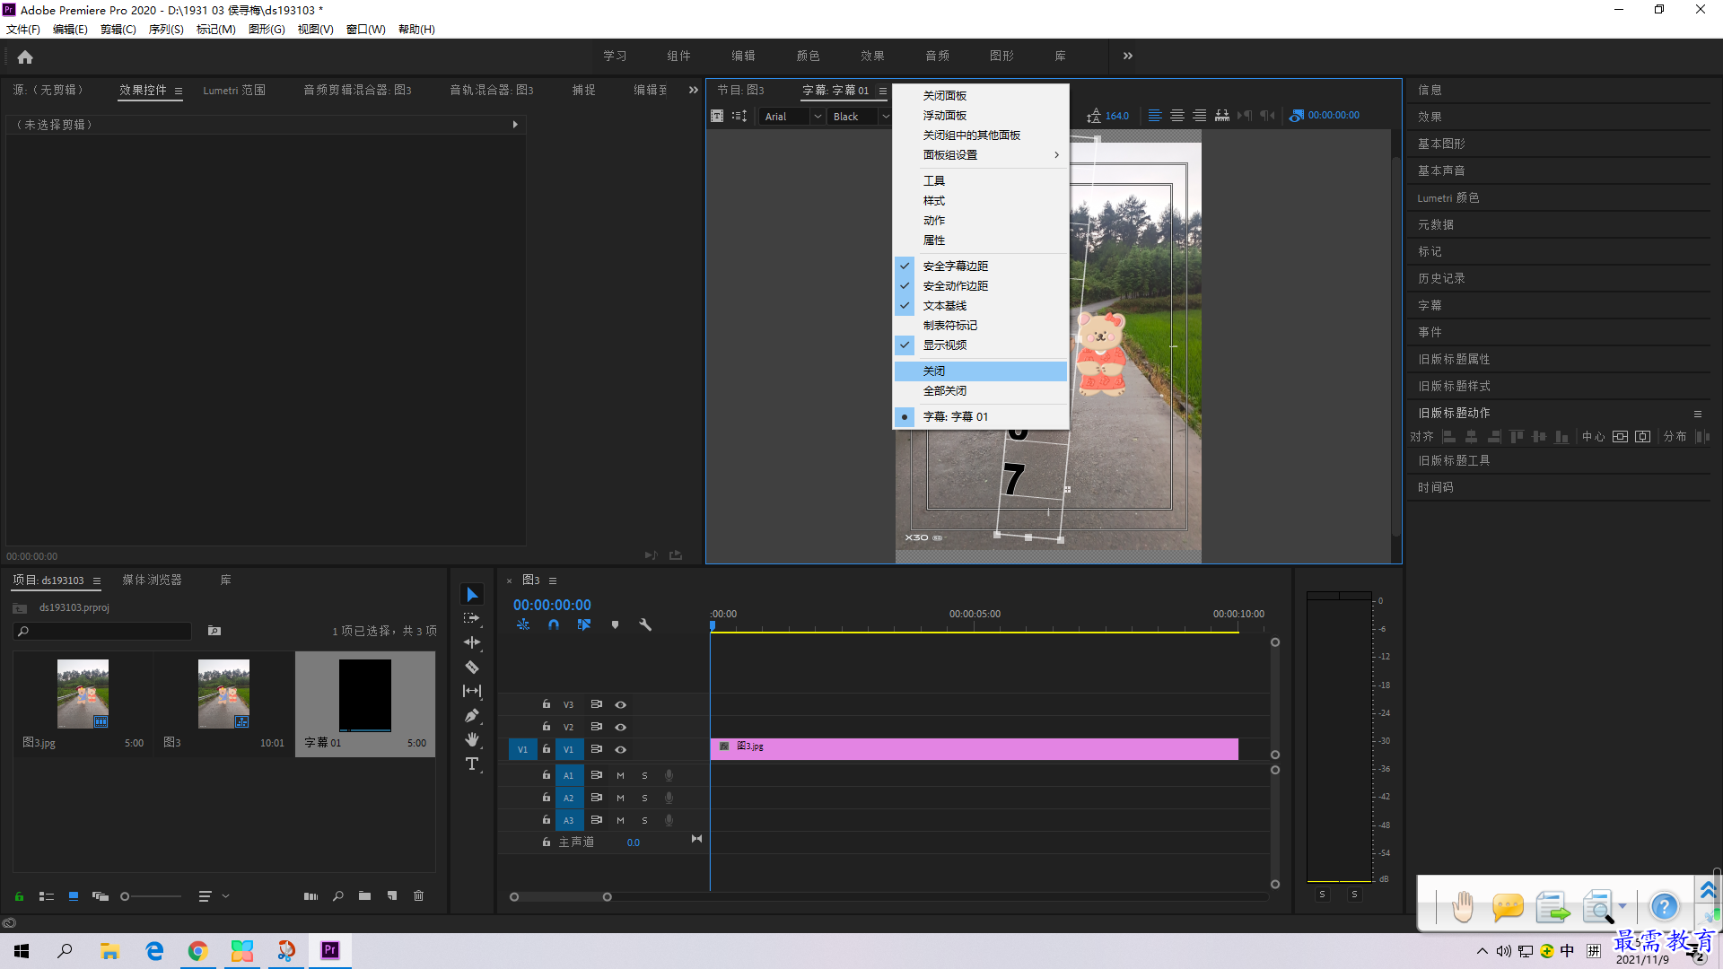Viewport: 1723px width, 969px height.
Task: Open Chrome from taskbar
Action: (x=197, y=950)
